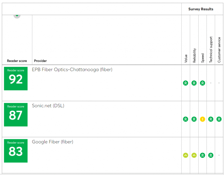Click the Provider column header

point(40,61)
